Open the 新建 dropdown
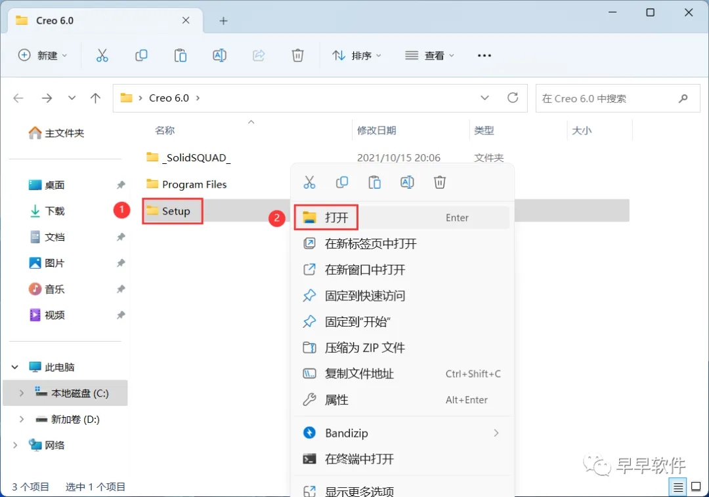709x497 pixels. [x=43, y=56]
